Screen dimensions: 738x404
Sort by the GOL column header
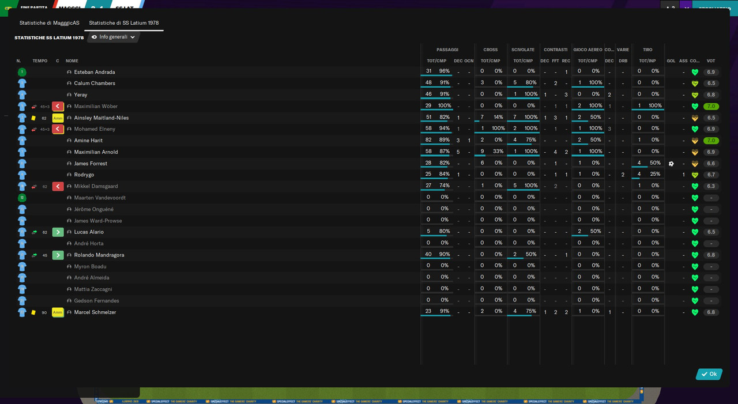(x=671, y=61)
